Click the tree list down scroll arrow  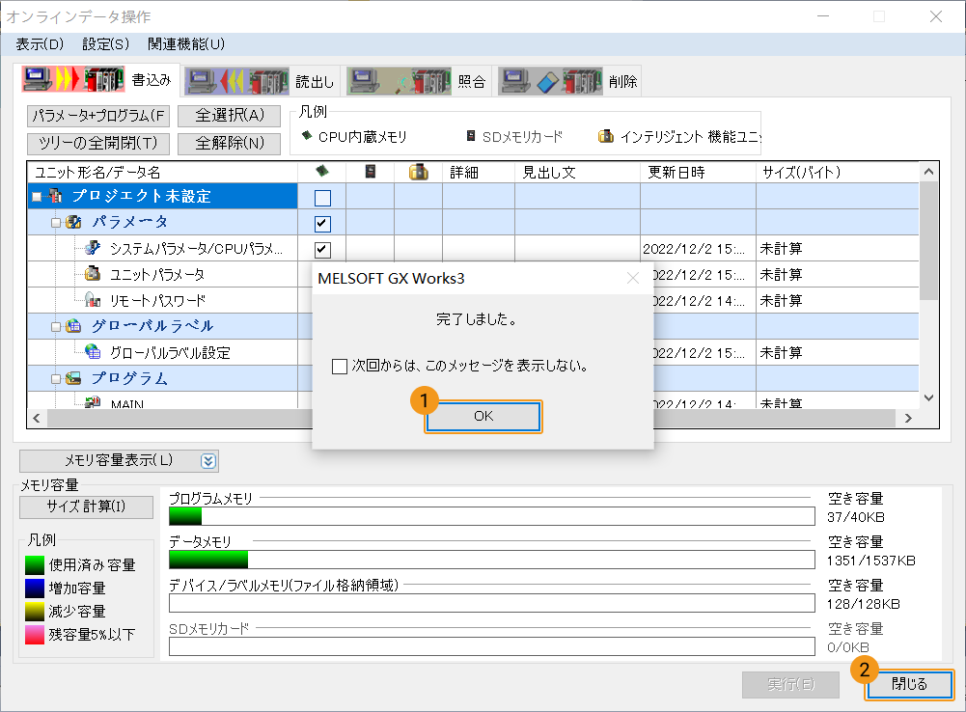pyautogui.click(x=929, y=397)
